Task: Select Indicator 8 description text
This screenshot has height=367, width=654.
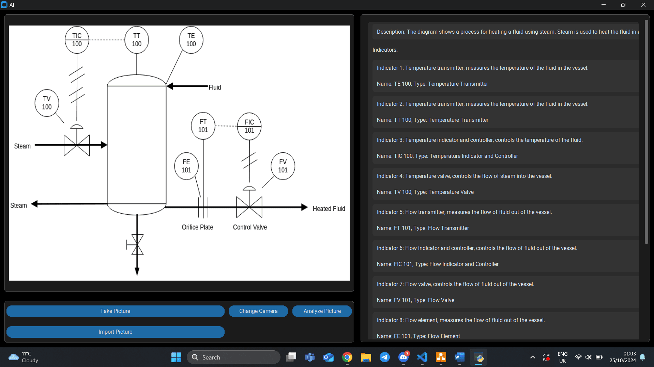Action: (x=461, y=320)
